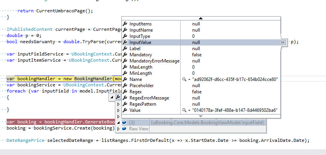Open visualizer dropdown arrow for Value

pyautogui.click(x=189, y=110)
